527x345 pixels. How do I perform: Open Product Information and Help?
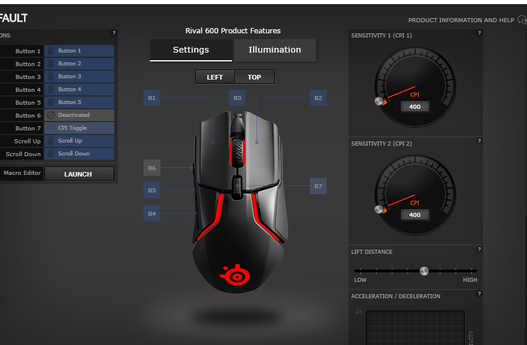pyautogui.click(x=461, y=20)
